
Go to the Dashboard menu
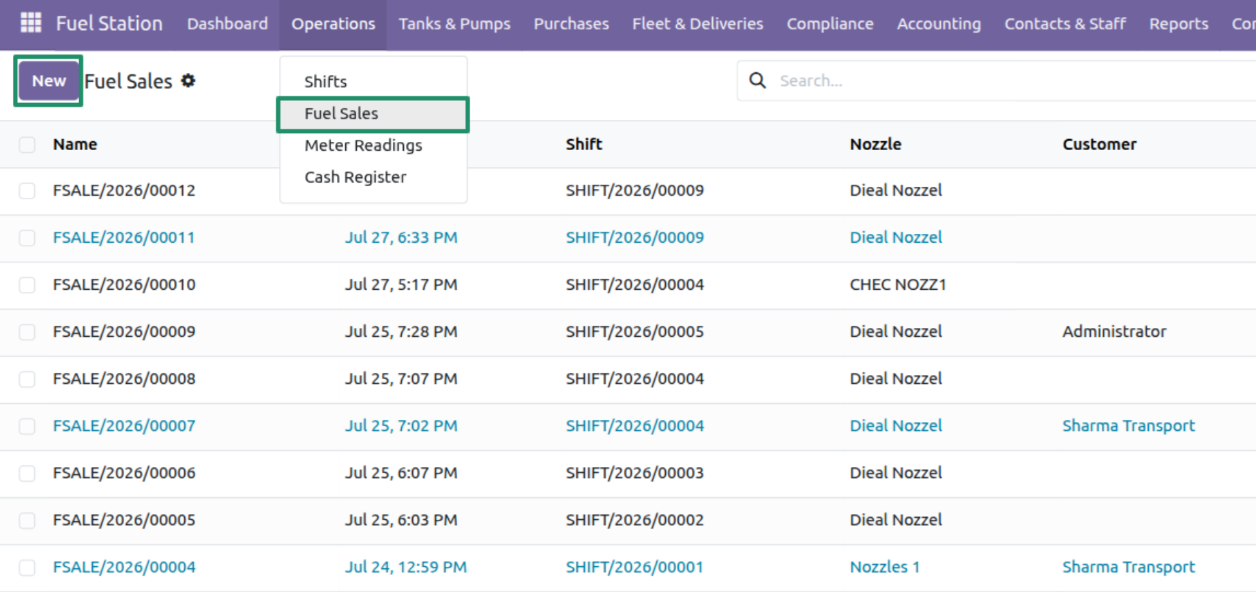point(227,24)
